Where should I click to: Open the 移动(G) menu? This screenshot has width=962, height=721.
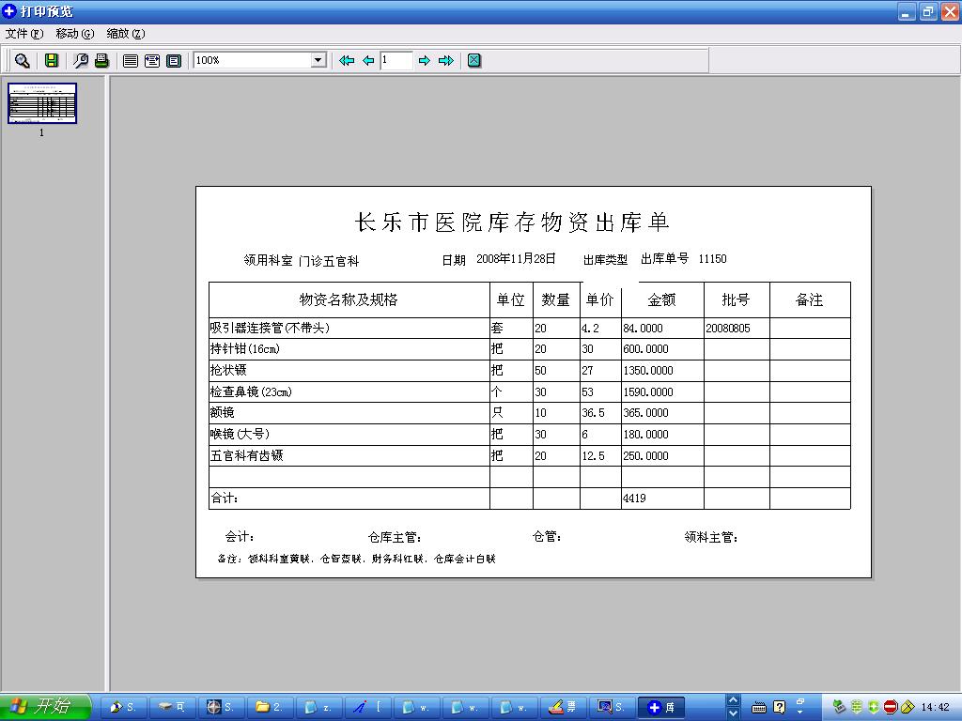pos(75,34)
